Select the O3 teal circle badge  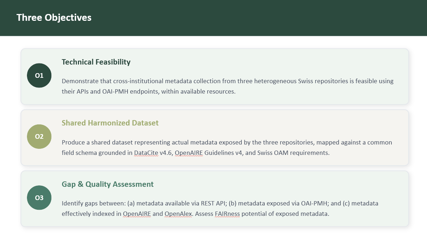click(x=39, y=198)
